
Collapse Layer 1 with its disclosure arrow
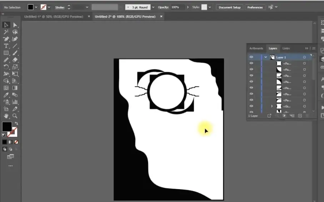tap(265, 57)
